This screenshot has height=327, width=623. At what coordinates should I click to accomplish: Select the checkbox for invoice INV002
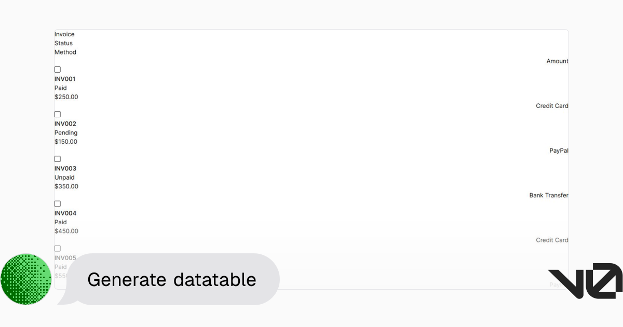click(x=57, y=114)
